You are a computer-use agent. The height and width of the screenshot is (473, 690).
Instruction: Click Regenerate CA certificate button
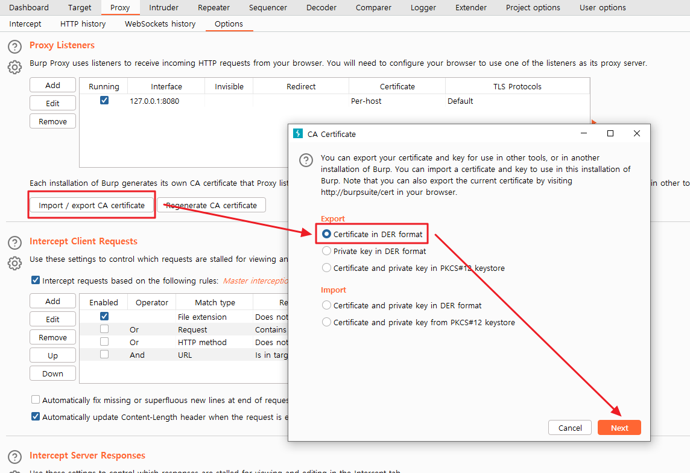(x=211, y=205)
